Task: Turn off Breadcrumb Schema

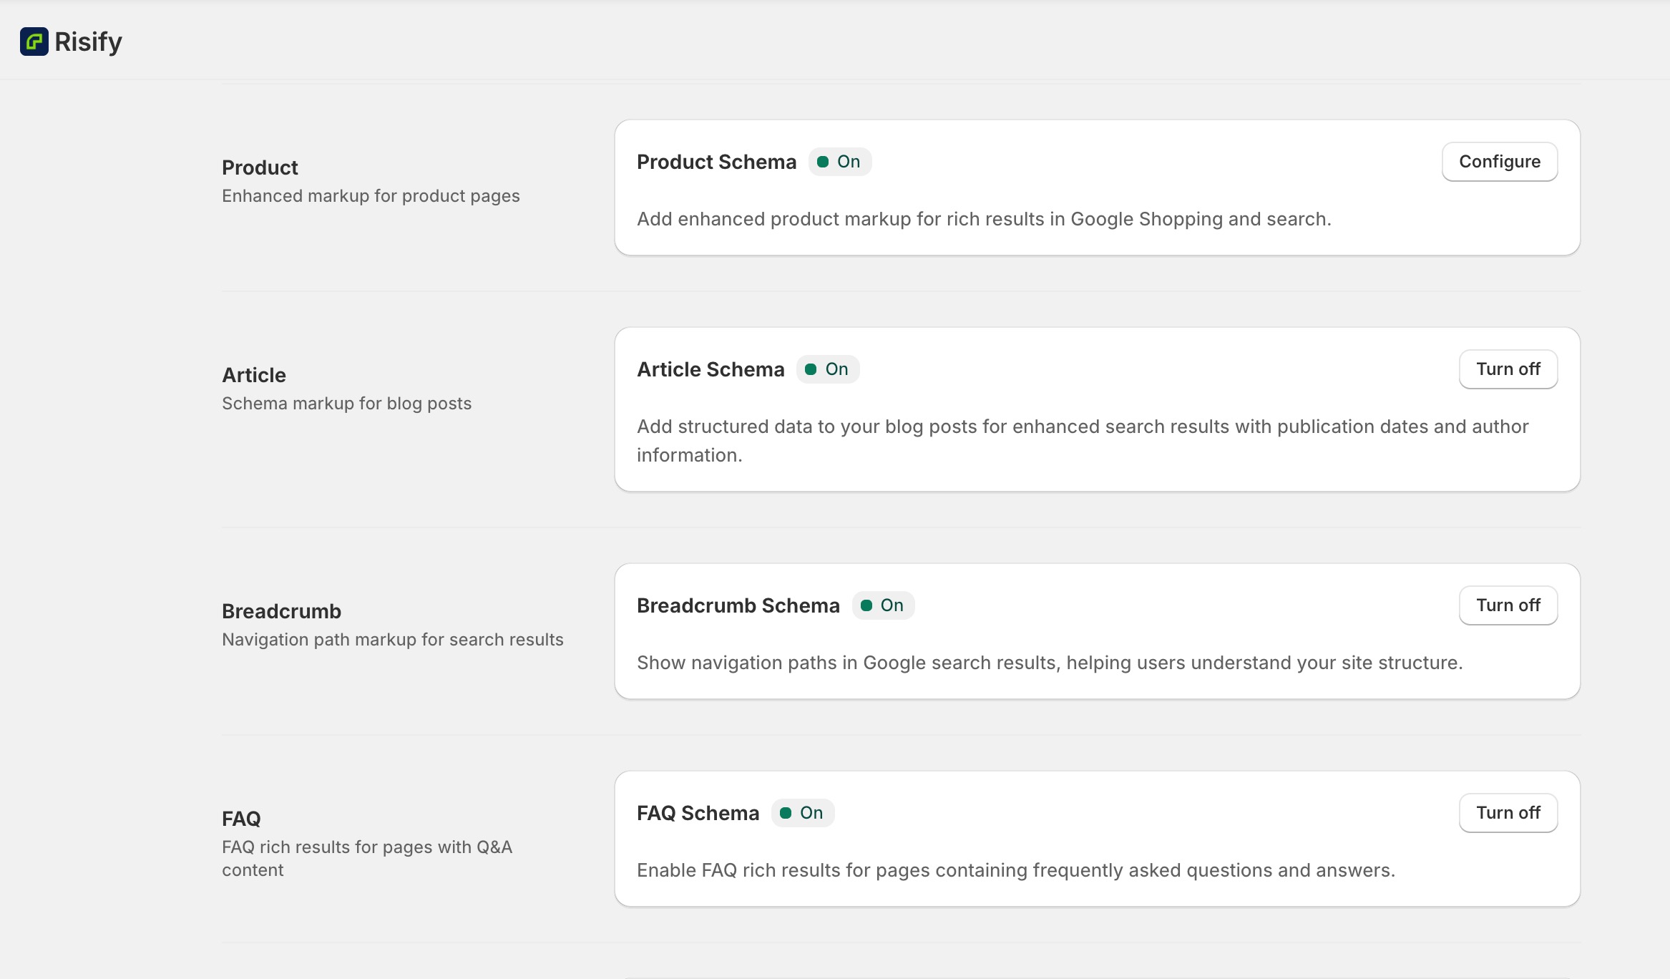Action: click(x=1508, y=605)
